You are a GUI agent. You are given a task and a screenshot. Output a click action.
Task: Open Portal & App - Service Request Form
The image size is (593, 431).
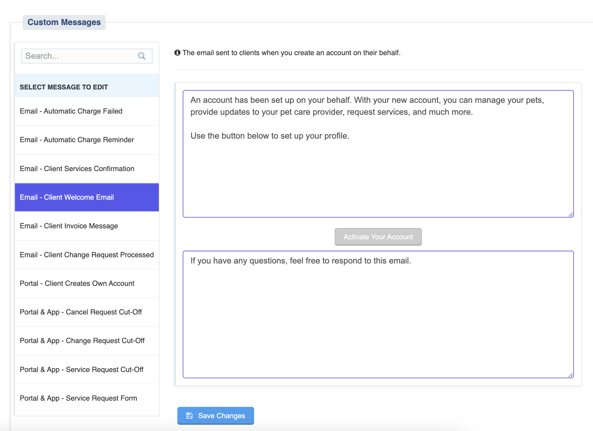tap(87, 398)
